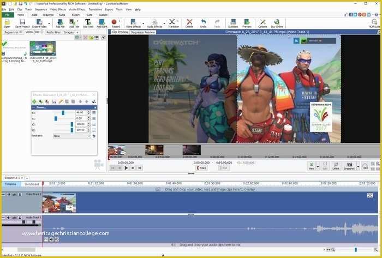The image size is (382, 258).
Task: Click the Facebook share icon
Action: tap(351, 15)
